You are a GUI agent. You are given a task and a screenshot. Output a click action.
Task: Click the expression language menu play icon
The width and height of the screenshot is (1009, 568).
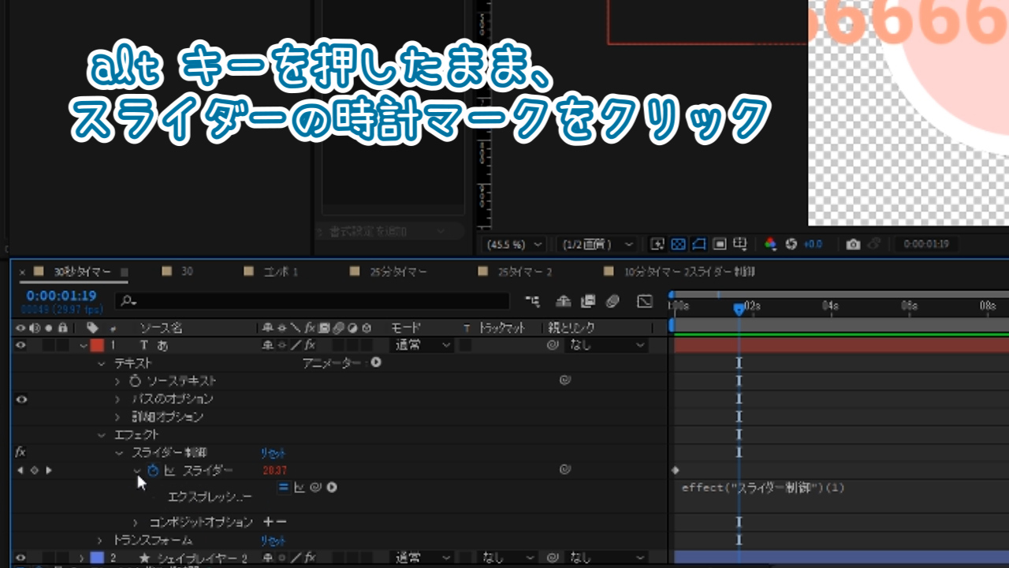332,488
